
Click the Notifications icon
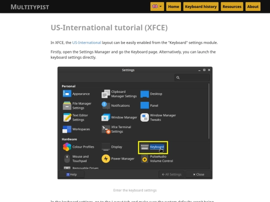click(105, 105)
